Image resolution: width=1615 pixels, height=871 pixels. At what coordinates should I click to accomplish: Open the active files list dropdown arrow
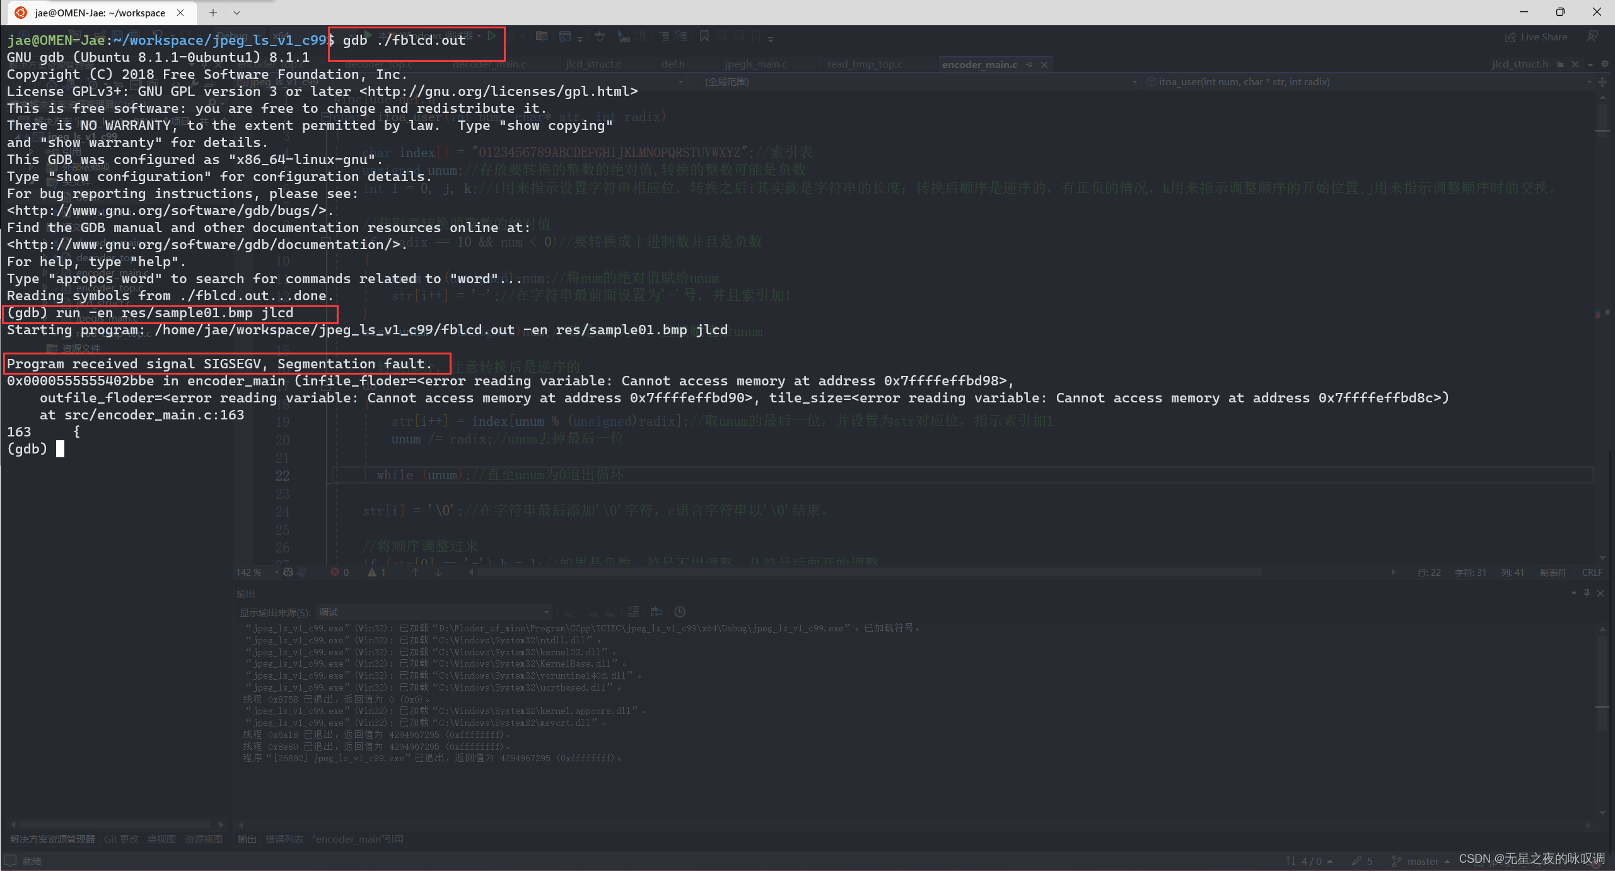[x=1590, y=64]
